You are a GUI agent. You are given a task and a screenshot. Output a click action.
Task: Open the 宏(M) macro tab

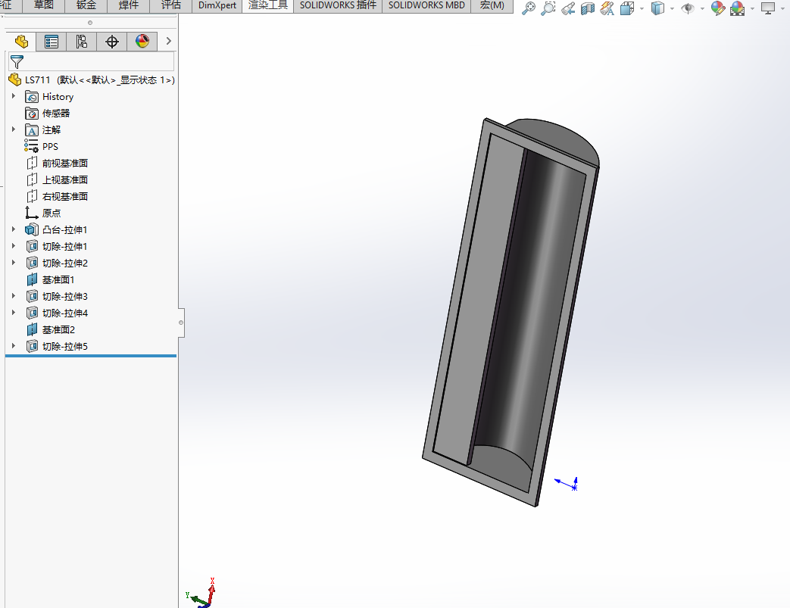pos(492,5)
